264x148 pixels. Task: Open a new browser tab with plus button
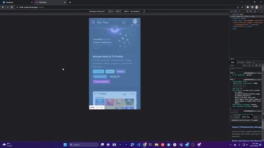pyautogui.click(x=70, y=2)
